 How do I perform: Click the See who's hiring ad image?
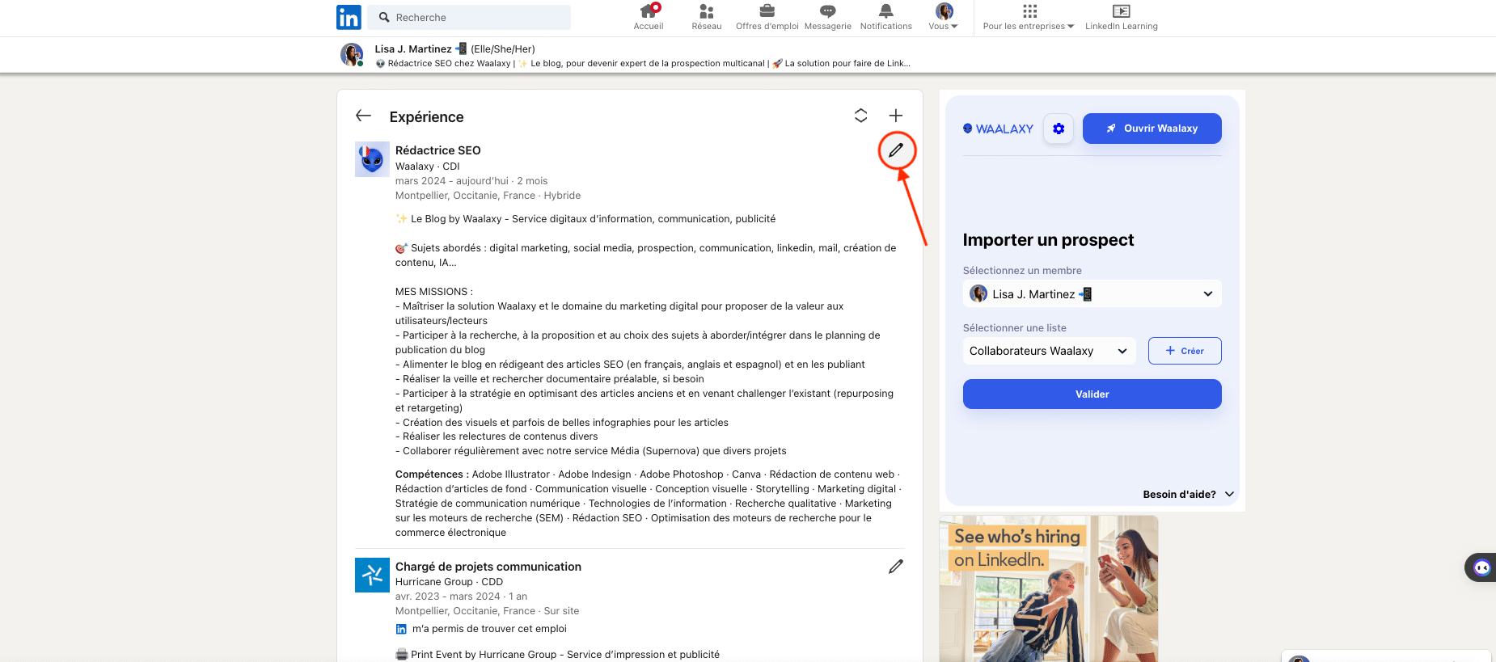click(1049, 588)
